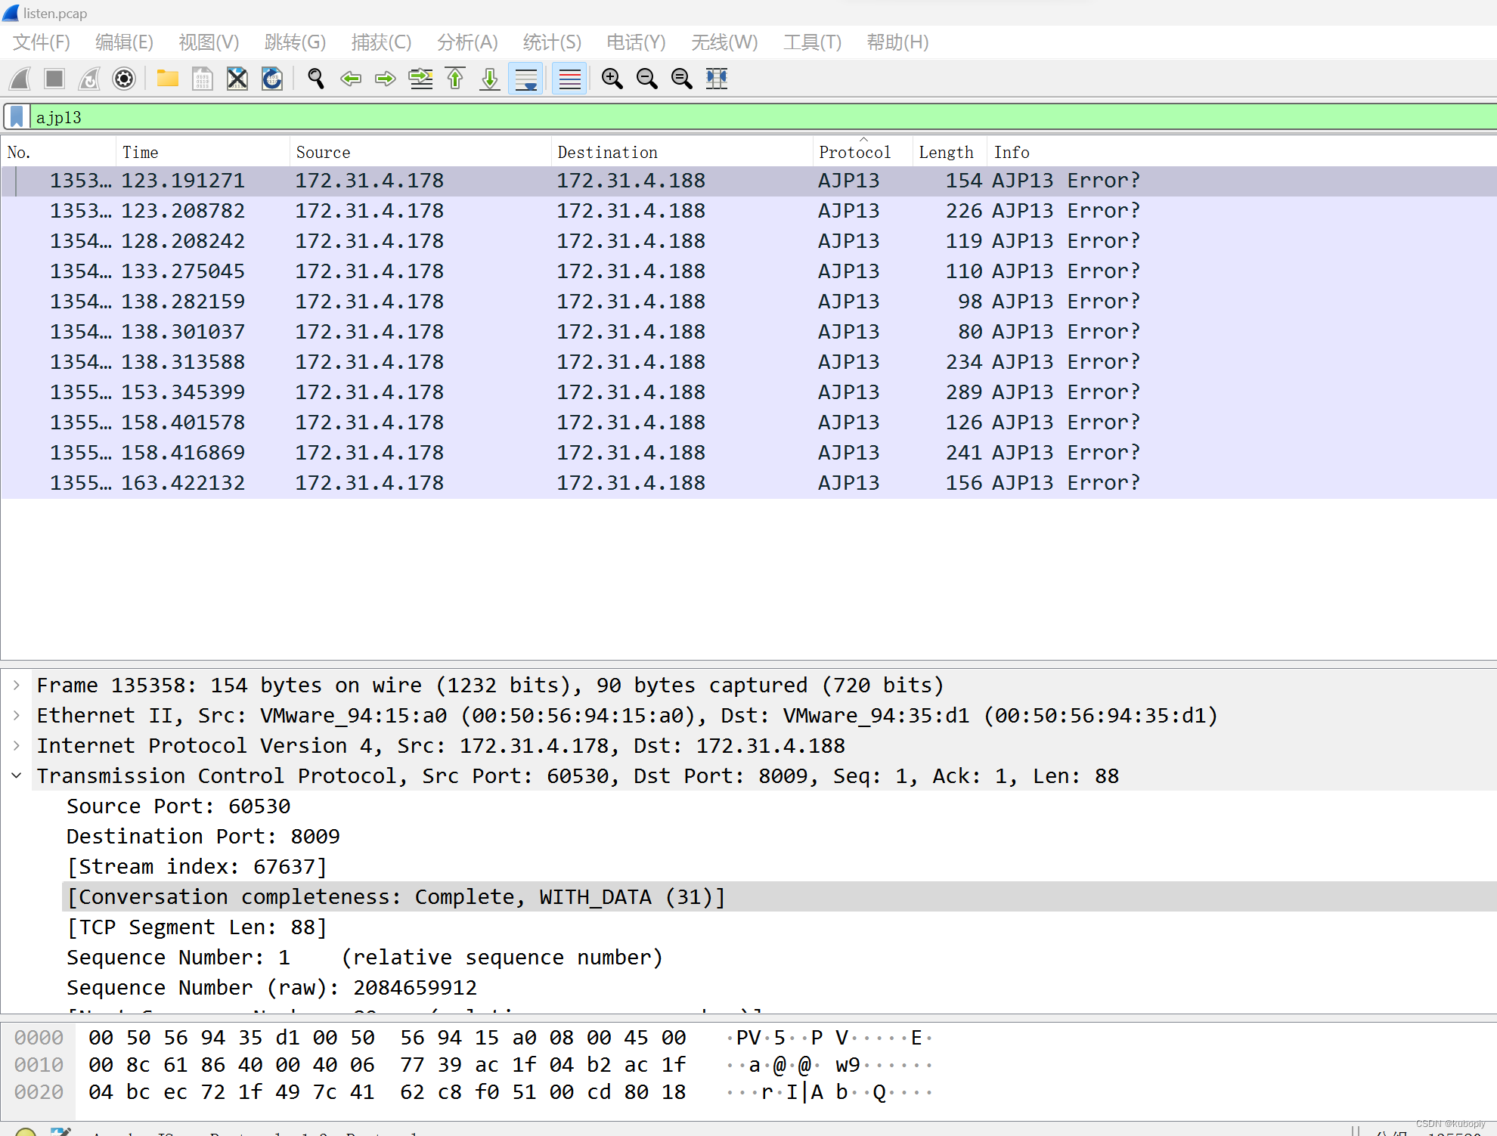Select packet at time 133.275045

click(748, 271)
